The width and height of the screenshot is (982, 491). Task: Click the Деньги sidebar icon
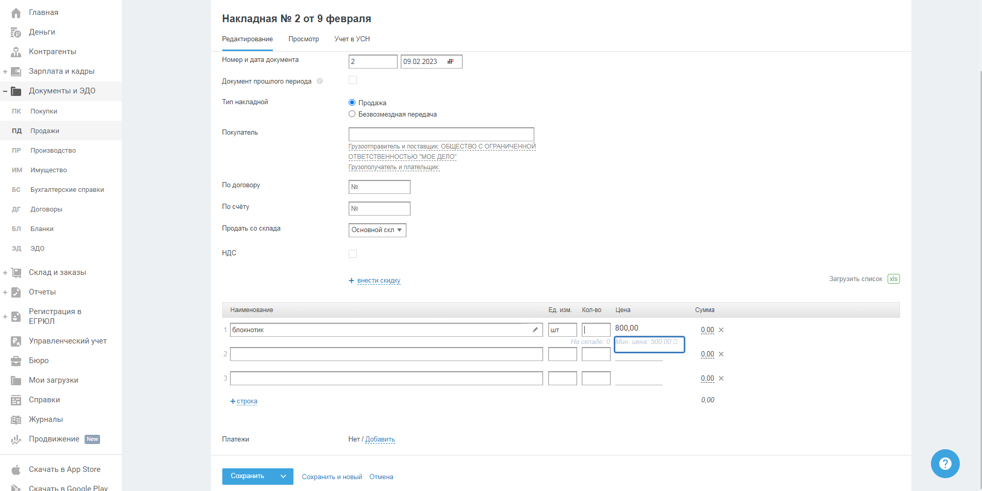(x=16, y=32)
